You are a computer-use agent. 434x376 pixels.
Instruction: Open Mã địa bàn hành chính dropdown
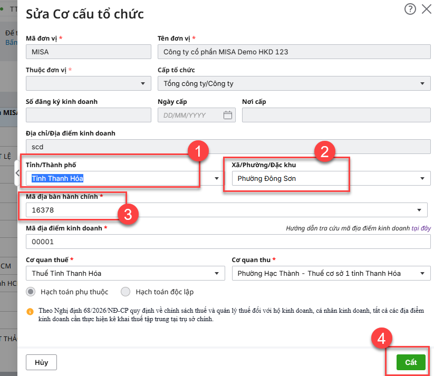419,210
